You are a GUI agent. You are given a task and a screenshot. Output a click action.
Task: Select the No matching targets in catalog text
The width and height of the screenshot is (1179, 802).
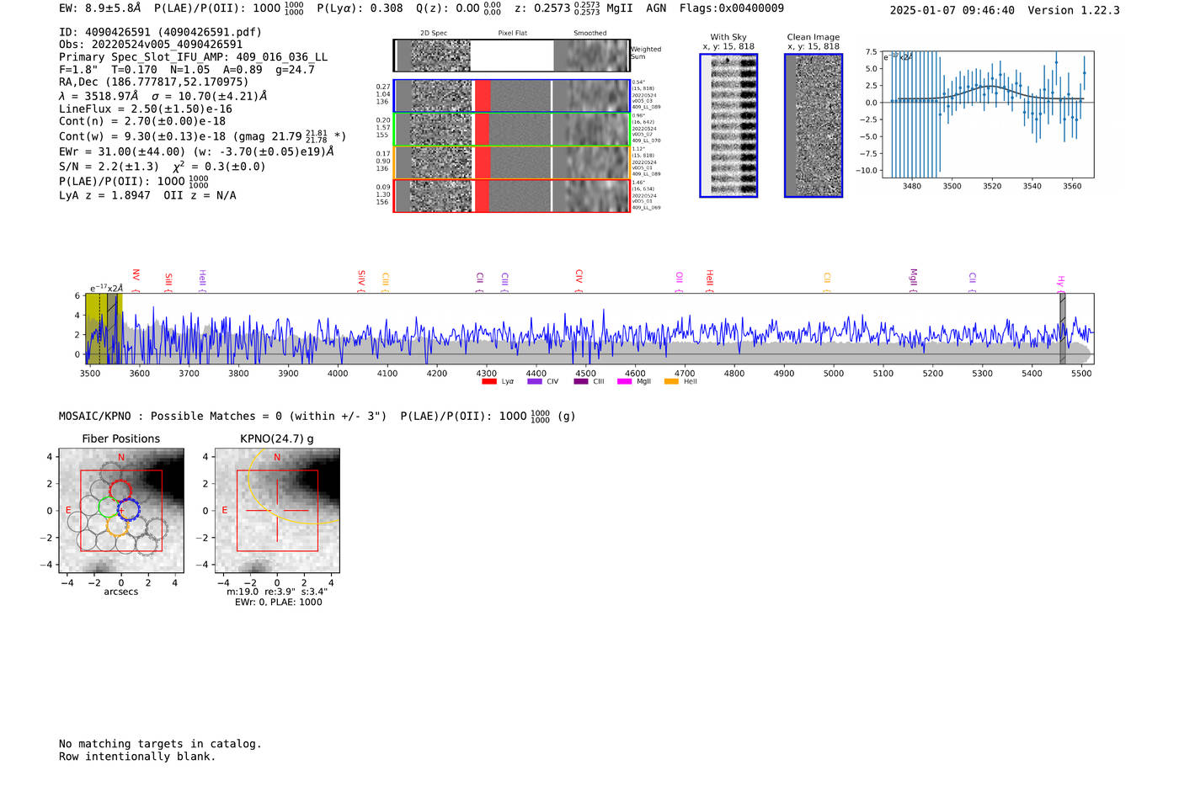point(160,744)
